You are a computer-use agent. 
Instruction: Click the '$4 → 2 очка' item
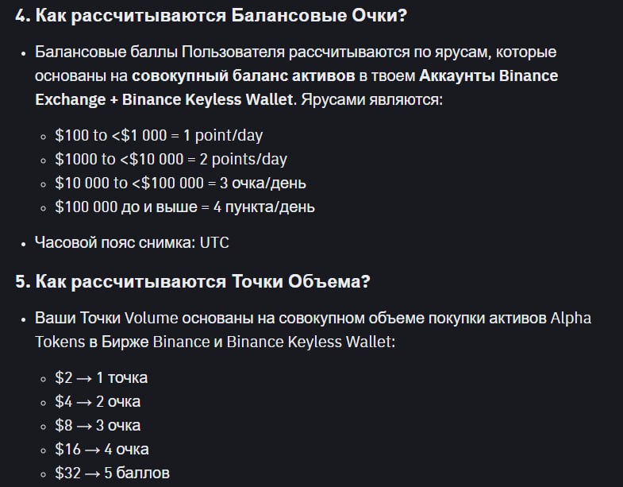[x=98, y=402]
